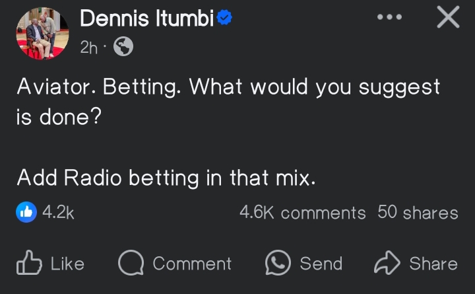This screenshot has height=294, width=475.
Task: Click the speech bubble Comment icon
Action: (x=131, y=263)
